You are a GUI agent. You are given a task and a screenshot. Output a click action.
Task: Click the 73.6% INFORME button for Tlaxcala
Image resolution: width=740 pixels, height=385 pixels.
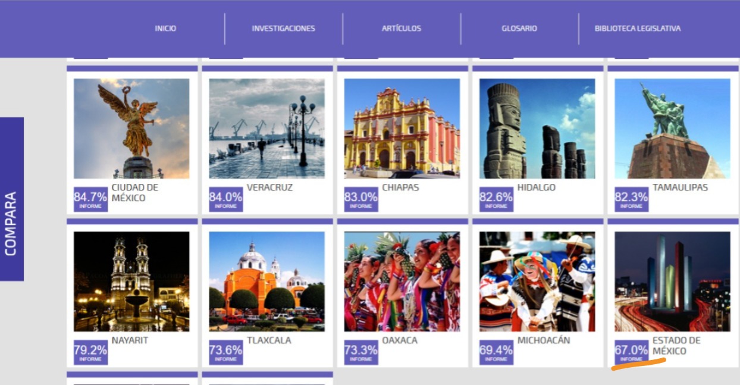pyautogui.click(x=226, y=352)
